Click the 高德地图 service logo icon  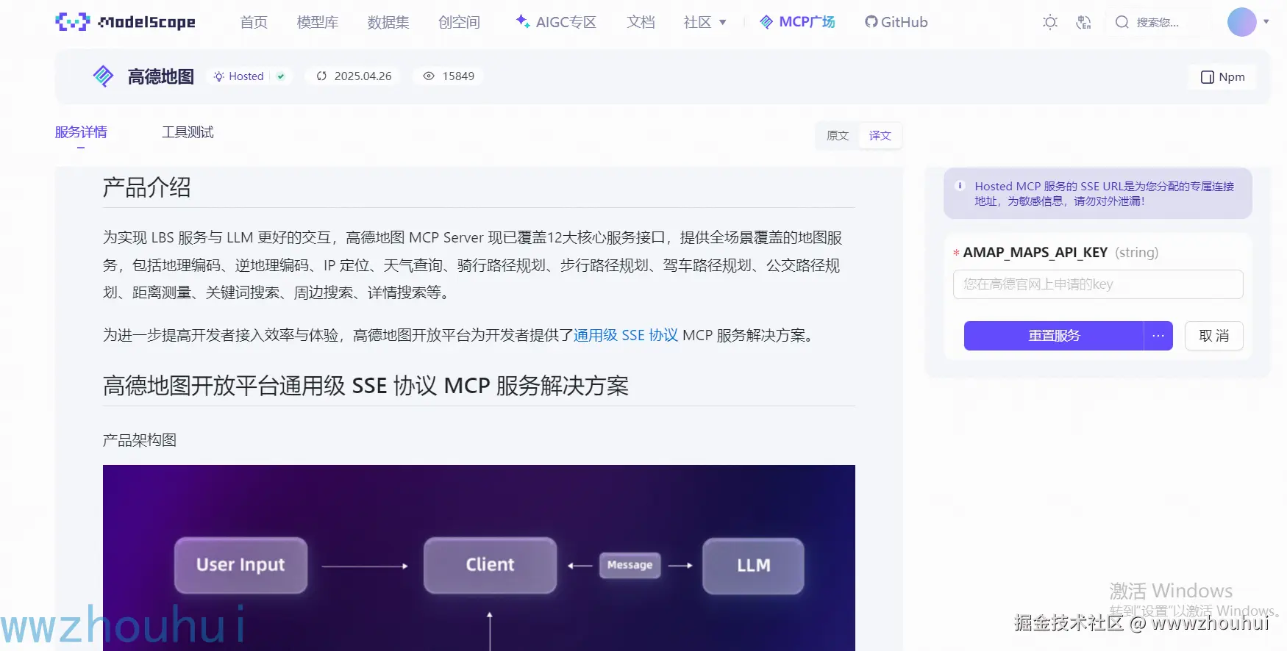[x=103, y=76]
